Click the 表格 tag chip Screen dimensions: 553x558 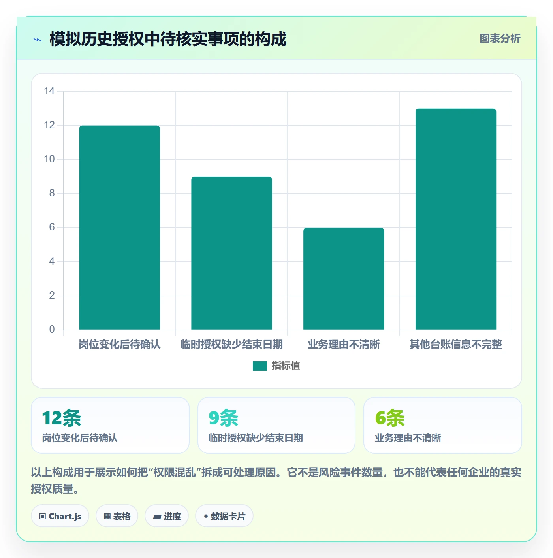[x=117, y=516]
